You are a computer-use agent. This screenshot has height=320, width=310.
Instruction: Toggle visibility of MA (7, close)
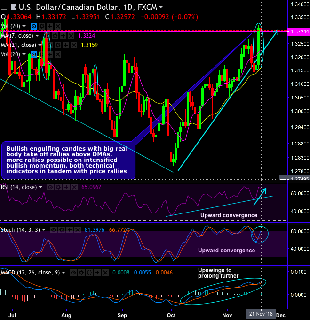pos(47,36)
